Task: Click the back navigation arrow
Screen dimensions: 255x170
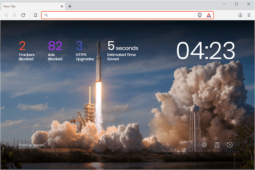Action: coord(6,15)
